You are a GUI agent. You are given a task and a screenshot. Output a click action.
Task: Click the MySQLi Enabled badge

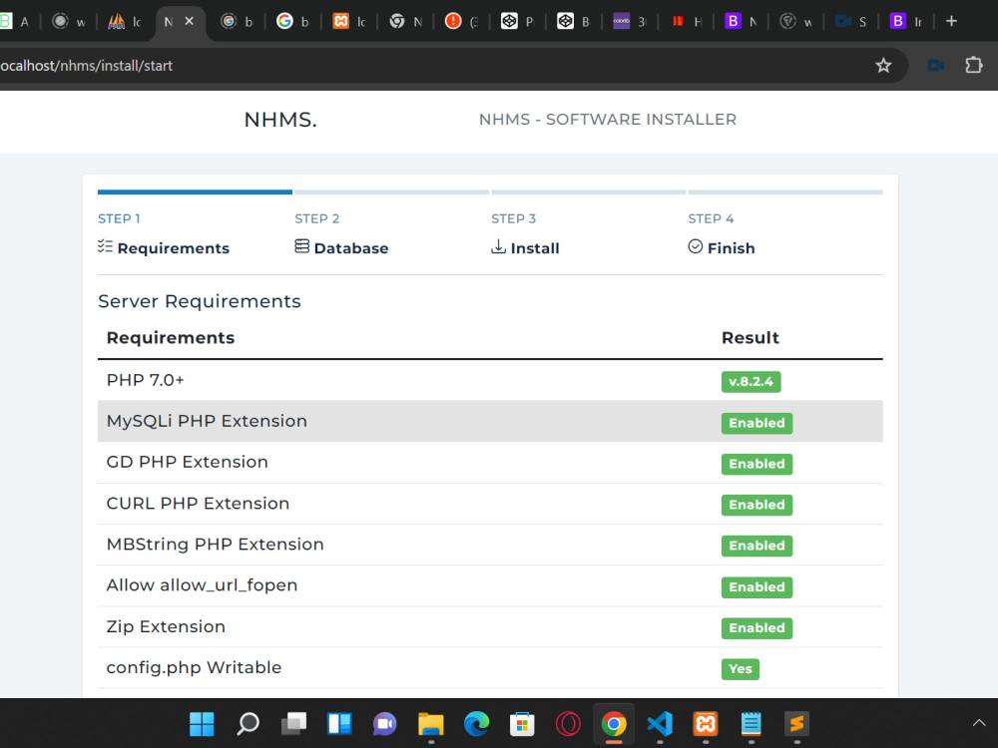point(756,423)
